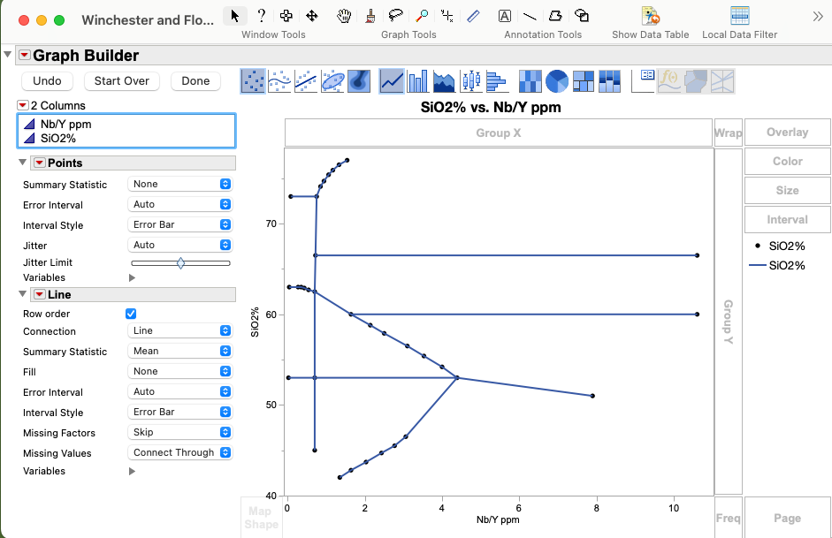This screenshot has width=832, height=538.
Task: Add the Histogram element
Action: pyautogui.click(x=497, y=81)
